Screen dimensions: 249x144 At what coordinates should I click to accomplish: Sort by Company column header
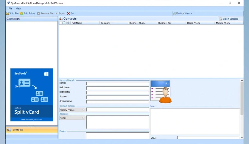114,23
